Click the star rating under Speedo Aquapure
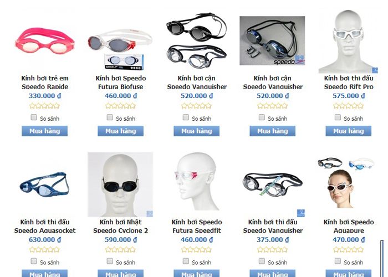The width and height of the screenshot is (388, 277). pyautogui.click(x=349, y=250)
